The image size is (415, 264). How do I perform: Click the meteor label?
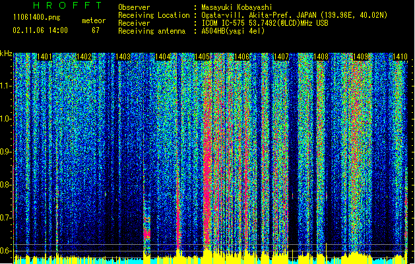click(94, 20)
